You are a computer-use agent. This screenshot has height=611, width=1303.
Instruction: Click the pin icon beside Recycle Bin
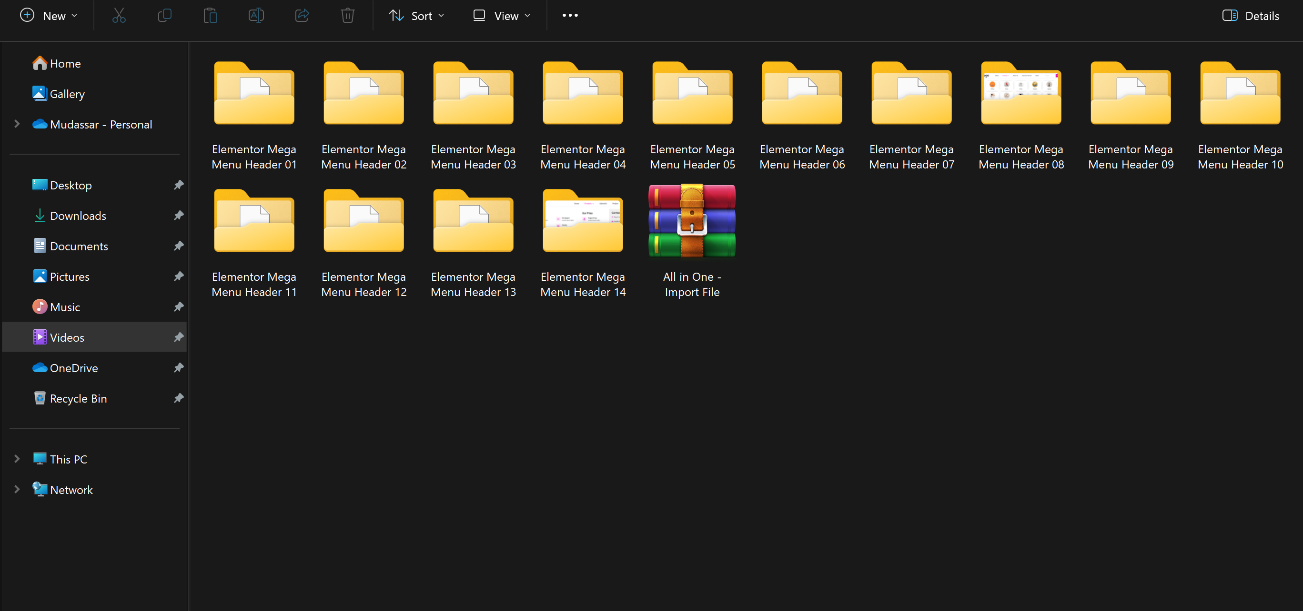click(179, 398)
